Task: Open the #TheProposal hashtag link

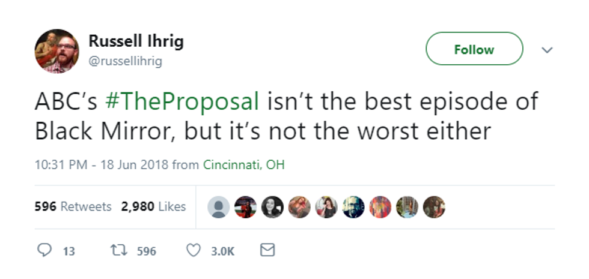Action: click(x=182, y=102)
